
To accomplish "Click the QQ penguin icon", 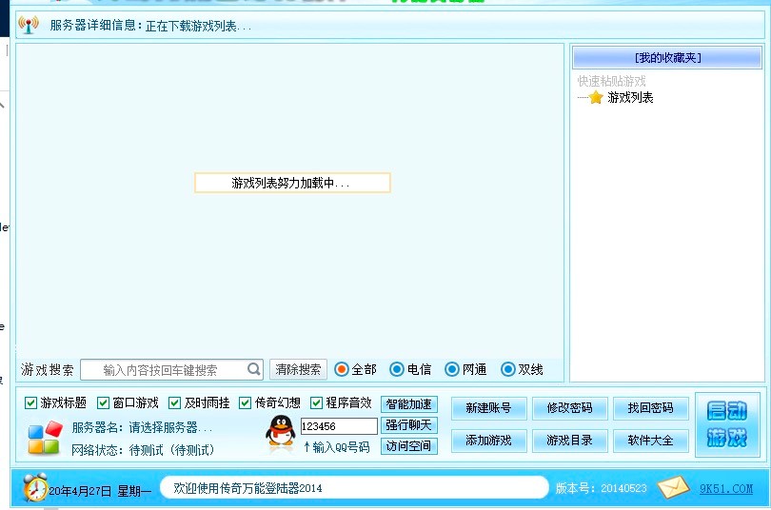I will coord(280,431).
